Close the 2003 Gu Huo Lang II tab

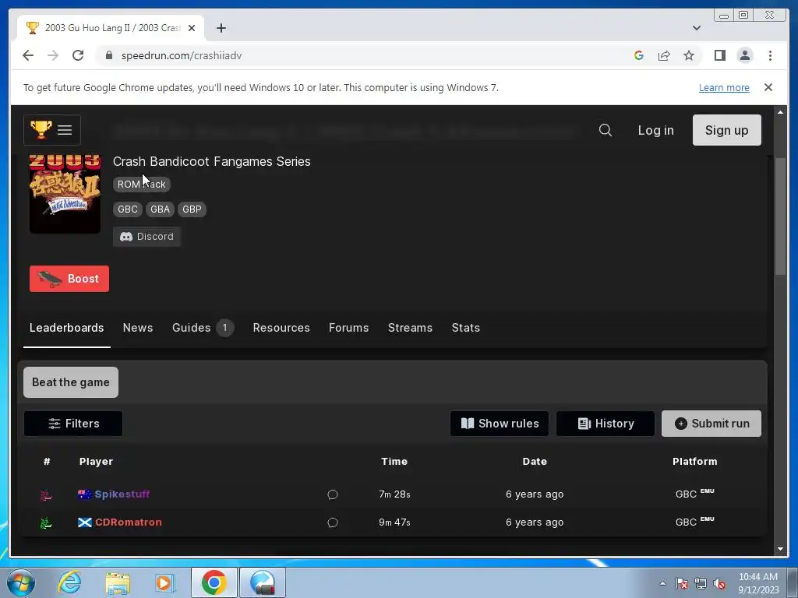[x=192, y=28]
